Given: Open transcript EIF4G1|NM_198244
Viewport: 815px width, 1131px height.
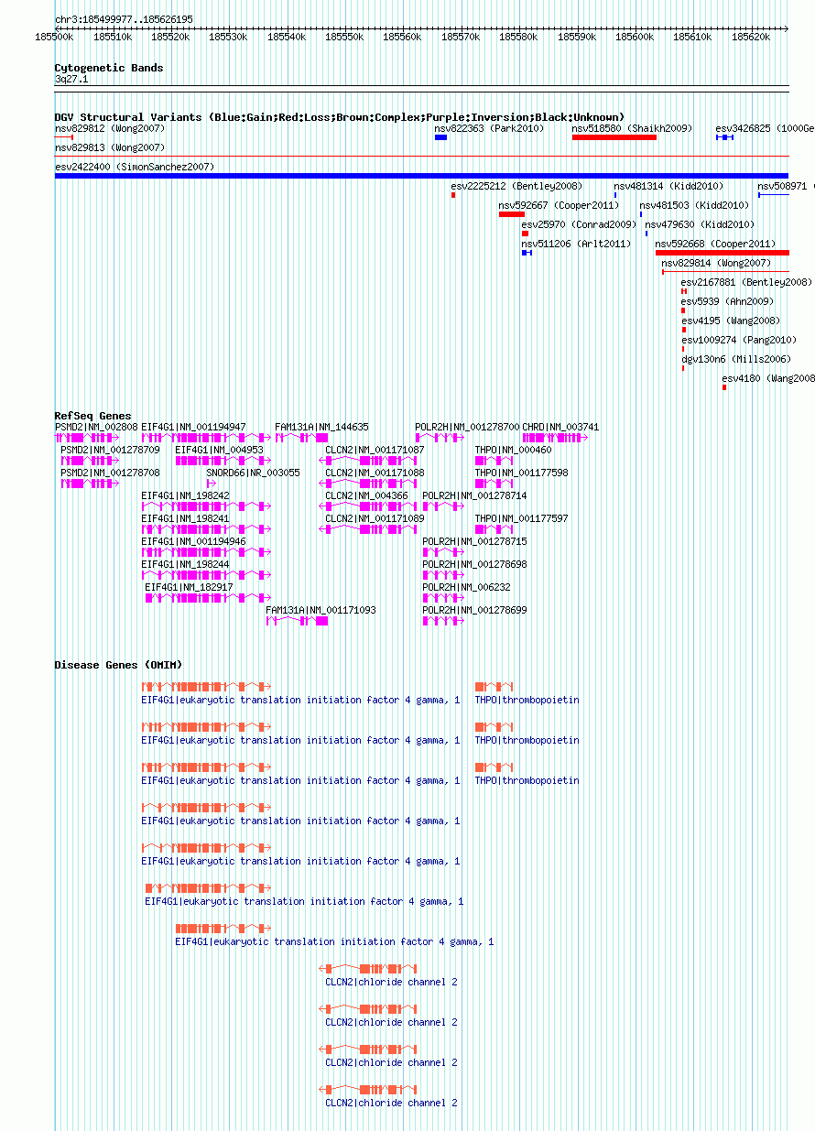Looking at the screenshot, I should [185, 565].
